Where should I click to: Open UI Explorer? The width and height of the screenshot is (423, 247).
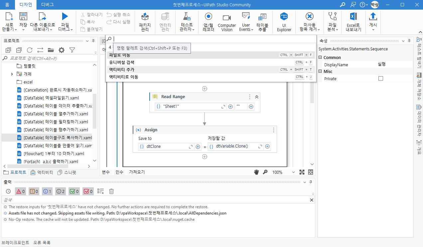[x=284, y=17]
